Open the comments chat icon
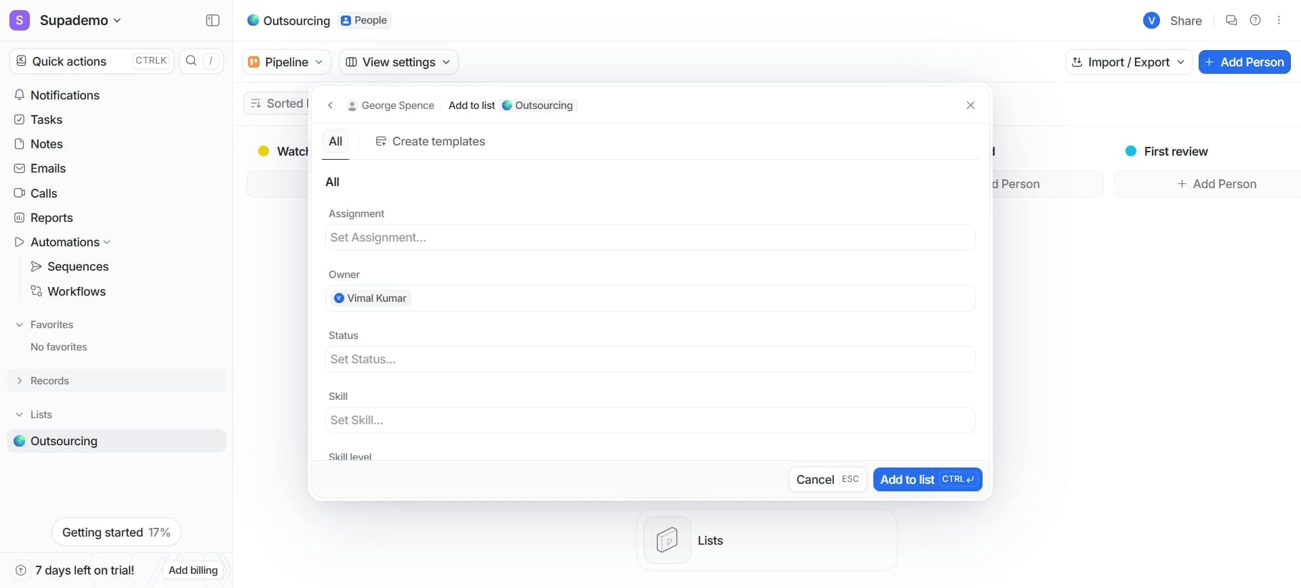Viewport: 1301px width, 588px height. tap(1231, 20)
